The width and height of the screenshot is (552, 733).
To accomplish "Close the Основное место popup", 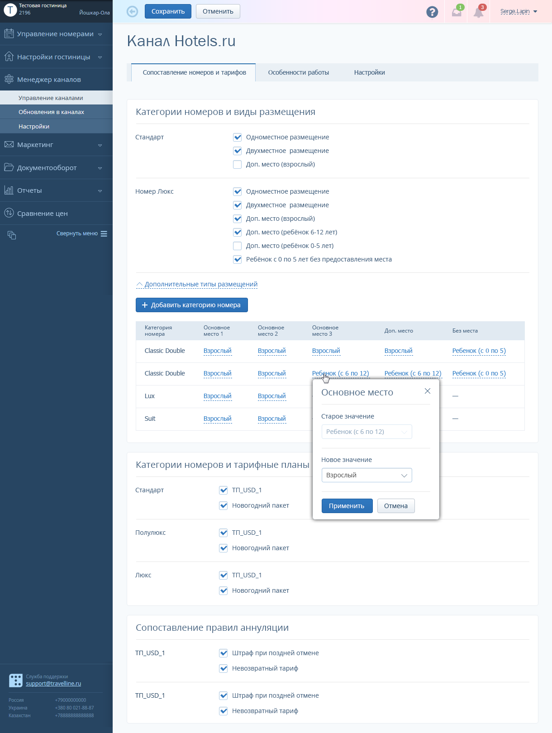I will click(427, 391).
